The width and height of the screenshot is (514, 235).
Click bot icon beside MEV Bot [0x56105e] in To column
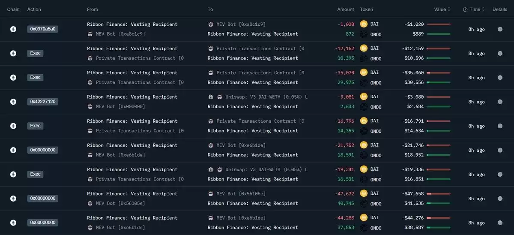[x=210, y=194]
